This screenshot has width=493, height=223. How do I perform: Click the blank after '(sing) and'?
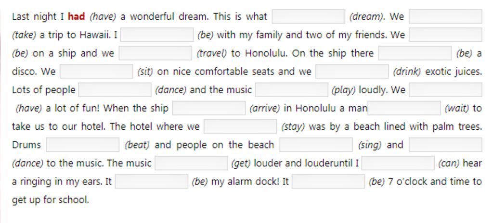pyautogui.click(x=445, y=145)
